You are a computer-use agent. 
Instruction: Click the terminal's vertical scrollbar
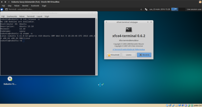point(96,47)
